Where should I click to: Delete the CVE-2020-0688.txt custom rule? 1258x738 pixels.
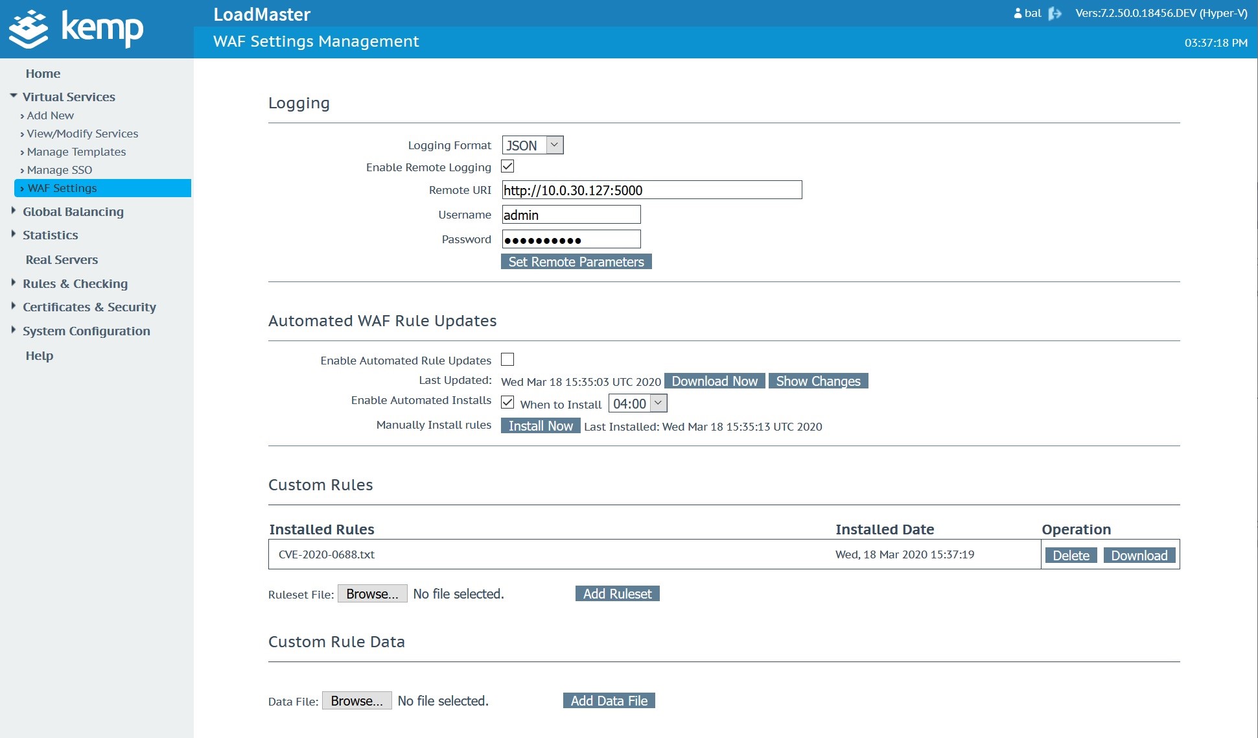pos(1071,555)
